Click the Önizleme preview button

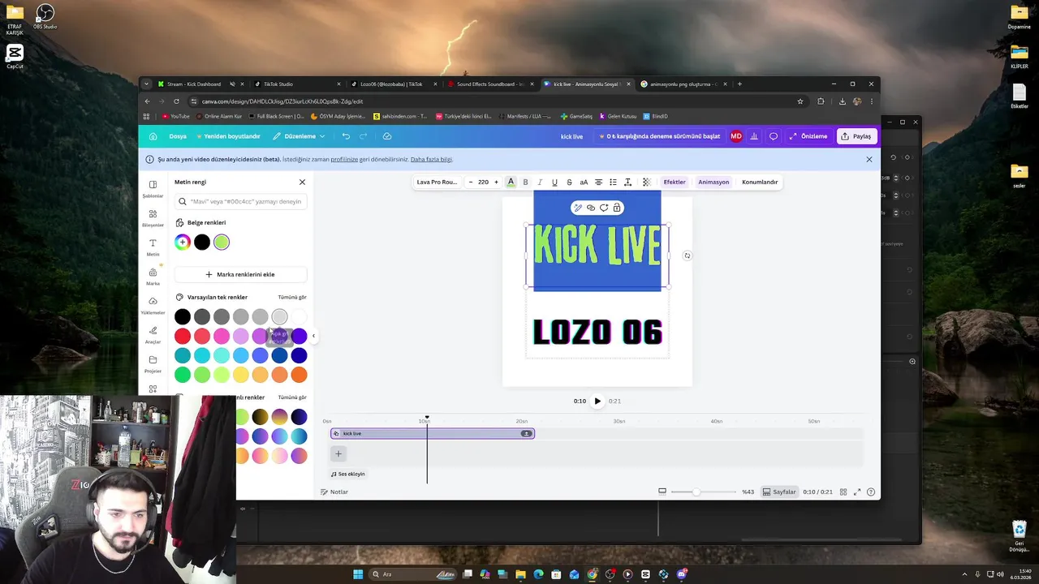(808, 136)
